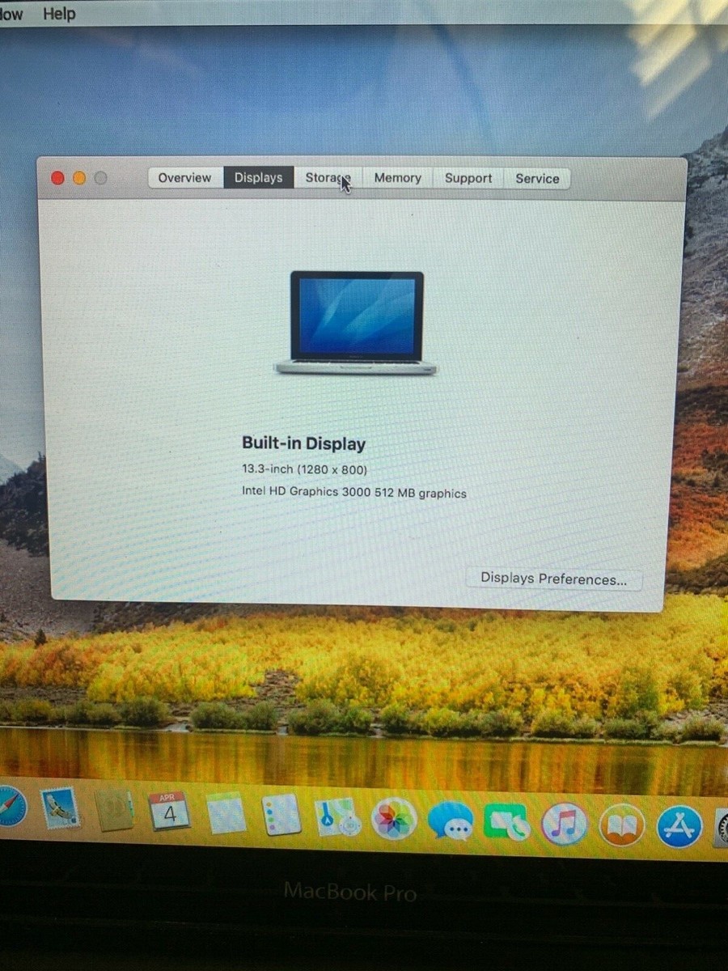
Task: Launch Reminders from the Dock
Action: coord(281,815)
